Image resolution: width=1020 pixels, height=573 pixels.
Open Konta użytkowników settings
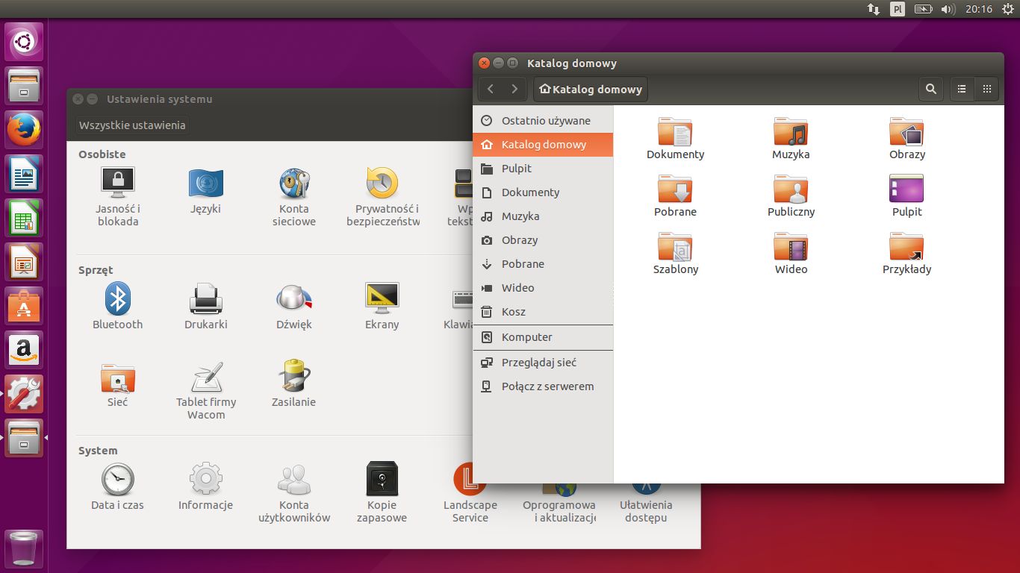pos(294,492)
